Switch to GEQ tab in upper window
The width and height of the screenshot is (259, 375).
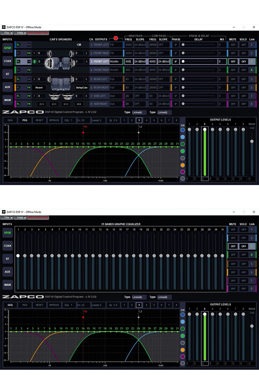pos(10,120)
